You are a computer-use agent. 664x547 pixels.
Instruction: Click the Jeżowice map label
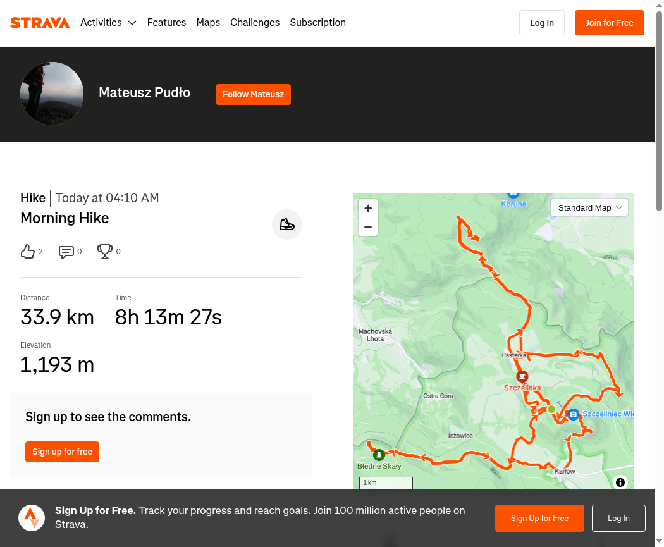[x=460, y=436]
